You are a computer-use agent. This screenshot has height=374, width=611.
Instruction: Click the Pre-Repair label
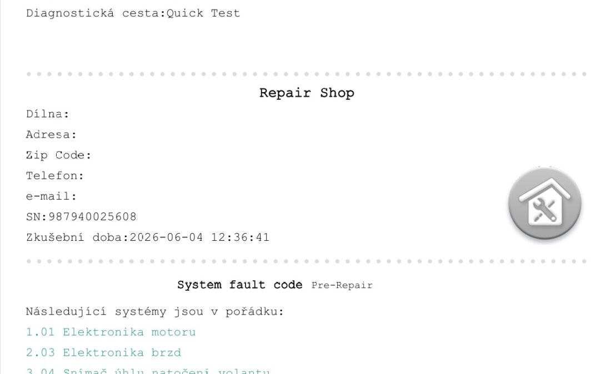[342, 285]
